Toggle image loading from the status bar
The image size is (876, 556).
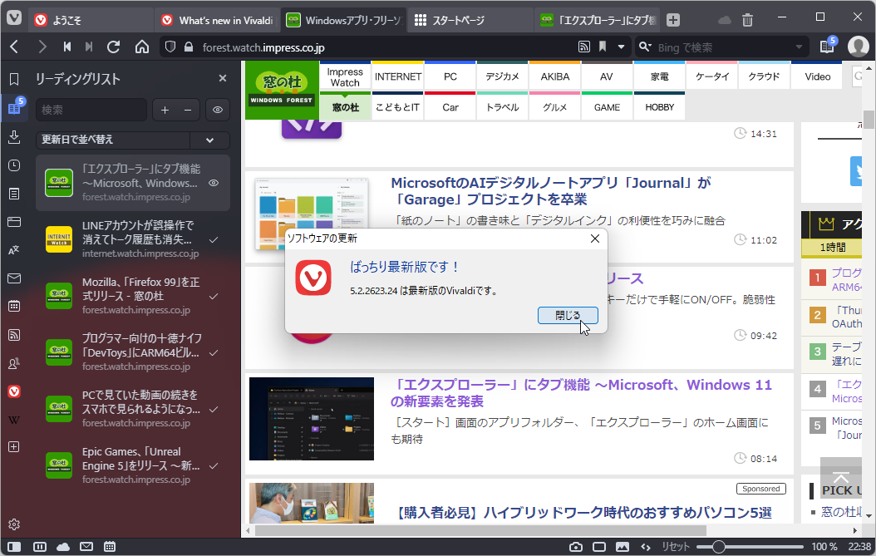623,547
